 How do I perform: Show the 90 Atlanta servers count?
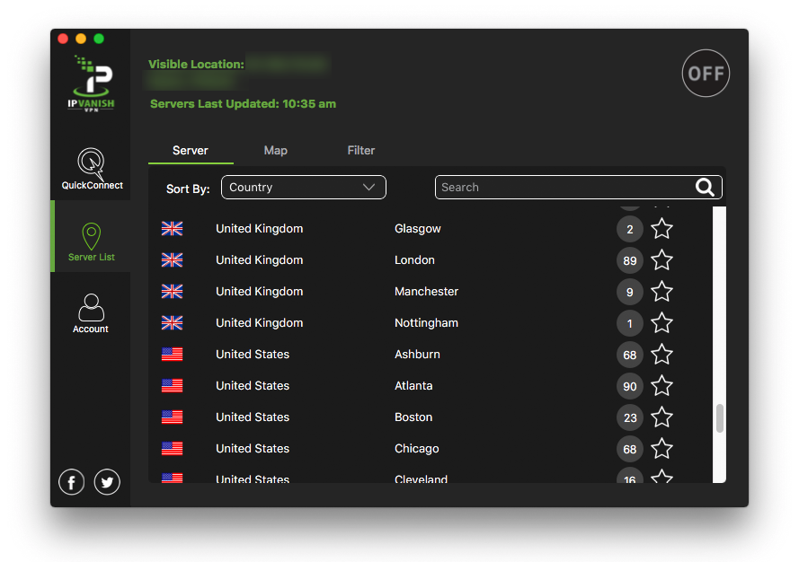tap(630, 386)
